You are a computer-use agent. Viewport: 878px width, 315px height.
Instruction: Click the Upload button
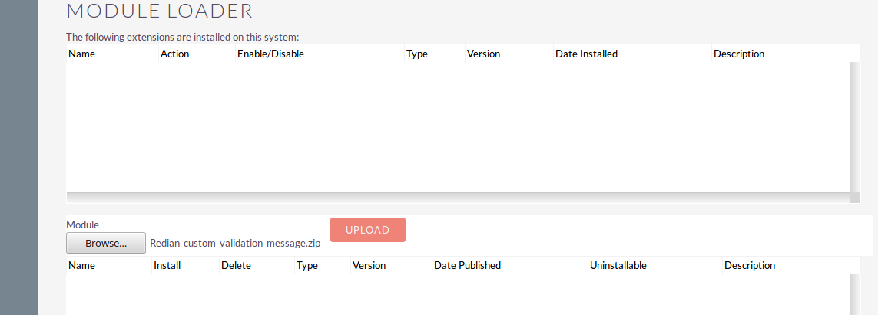click(368, 230)
